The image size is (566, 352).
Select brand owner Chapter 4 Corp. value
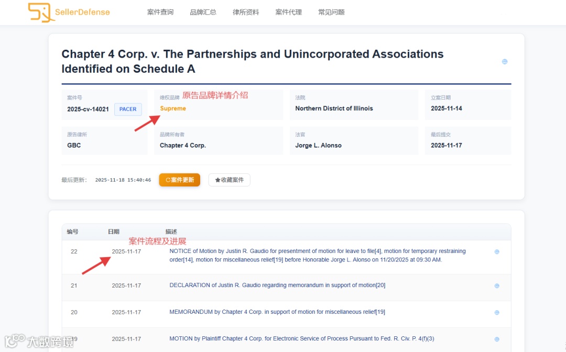click(183, 145)
